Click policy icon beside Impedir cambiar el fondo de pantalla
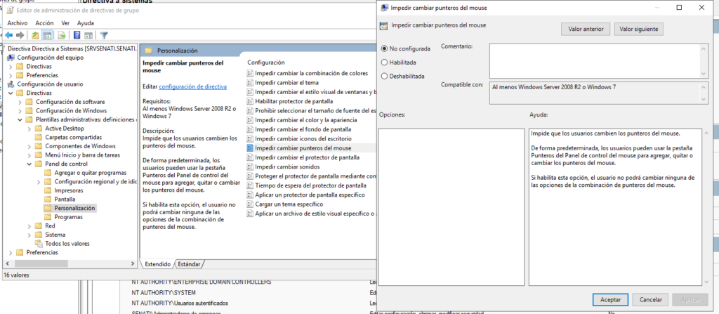 [250, 129]
